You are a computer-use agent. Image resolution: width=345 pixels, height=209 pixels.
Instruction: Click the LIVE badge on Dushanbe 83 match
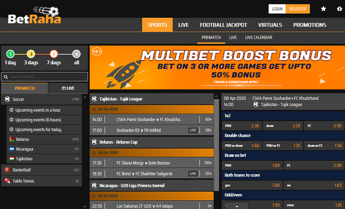tap(193, 130)
